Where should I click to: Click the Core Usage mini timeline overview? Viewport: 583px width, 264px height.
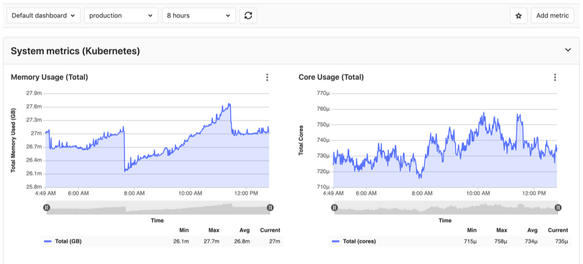[446, 208]
